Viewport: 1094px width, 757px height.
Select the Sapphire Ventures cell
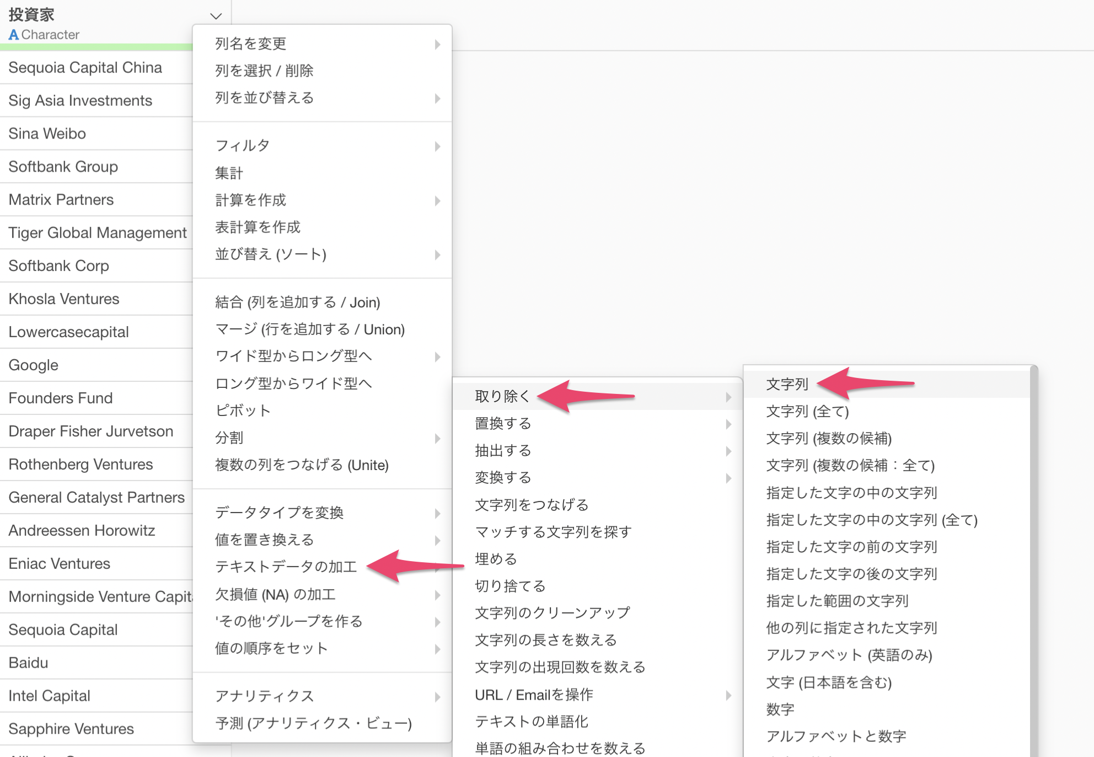96,729
